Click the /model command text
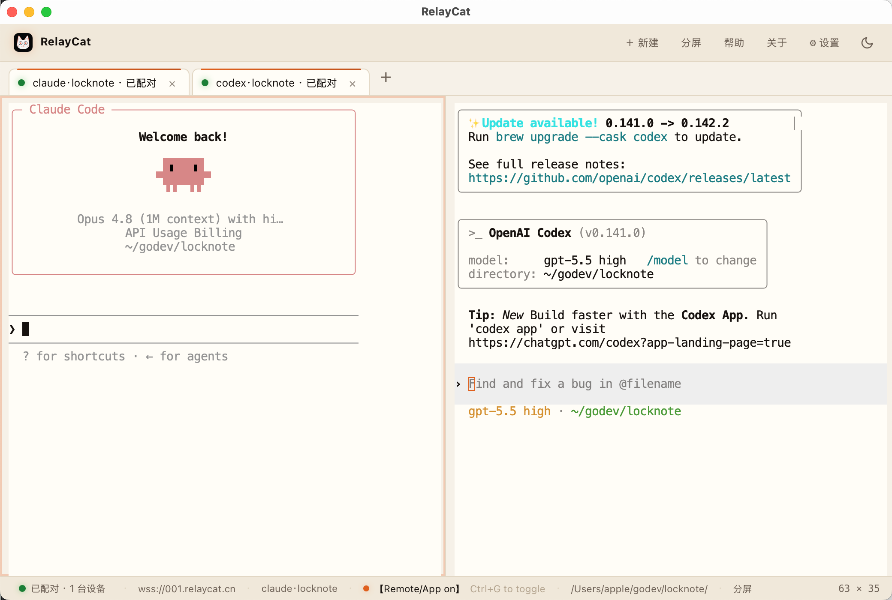The width and height of the screenshot is (892, 600). [667, 260]
